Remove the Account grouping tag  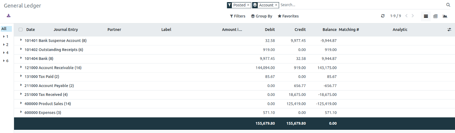[x=276, y=5]
